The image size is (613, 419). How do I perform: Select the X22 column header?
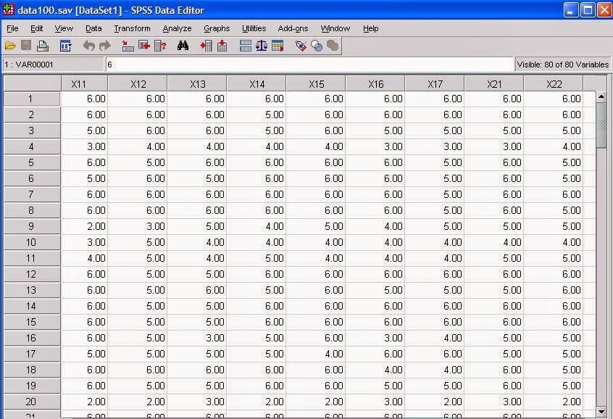pos(554,83)
